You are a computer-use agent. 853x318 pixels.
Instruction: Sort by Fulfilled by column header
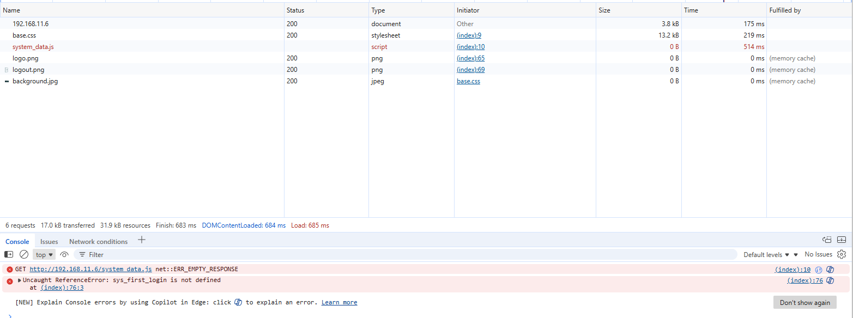tap(809, 10)
